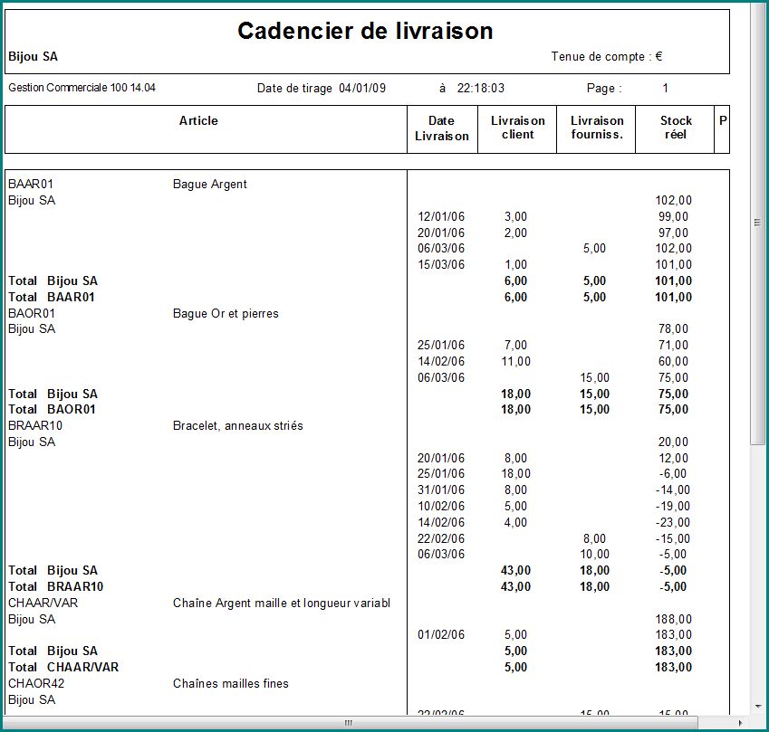Click the stock value 188,00
Viewport: 769px width, 732px height.
(673, 620)
